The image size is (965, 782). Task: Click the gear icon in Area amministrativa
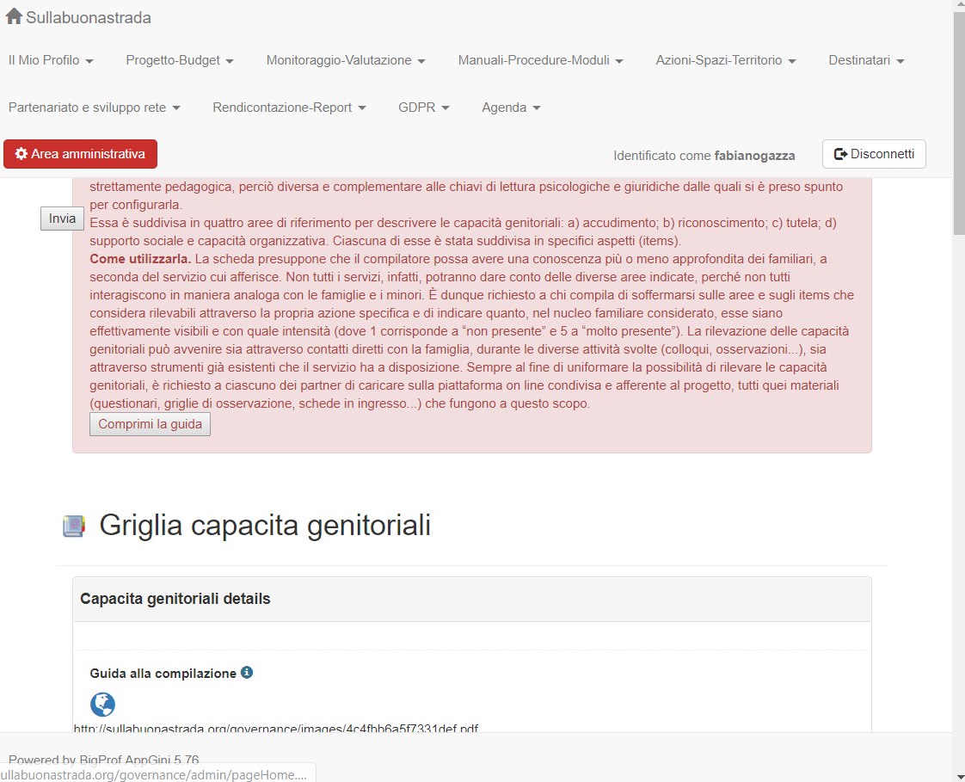(22, 154)
